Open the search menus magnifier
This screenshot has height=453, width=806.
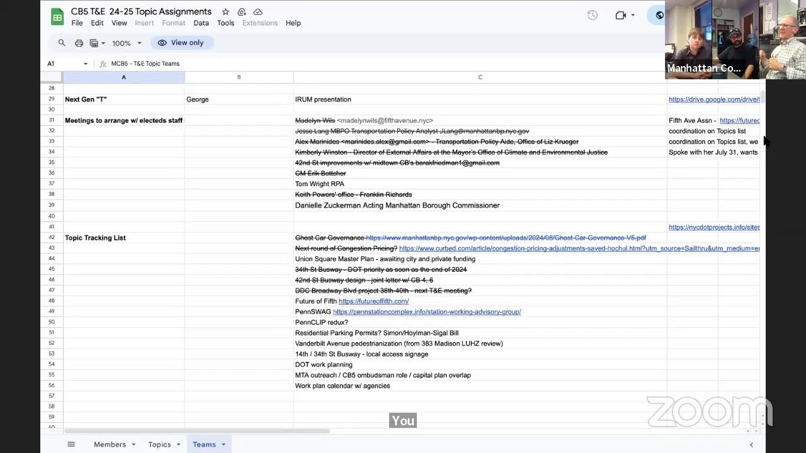[x=62, y=43]
